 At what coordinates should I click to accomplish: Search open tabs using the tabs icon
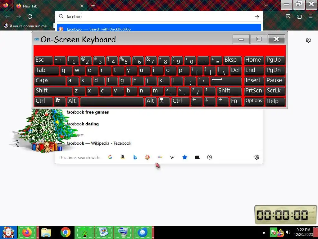(x=197, y=157)
